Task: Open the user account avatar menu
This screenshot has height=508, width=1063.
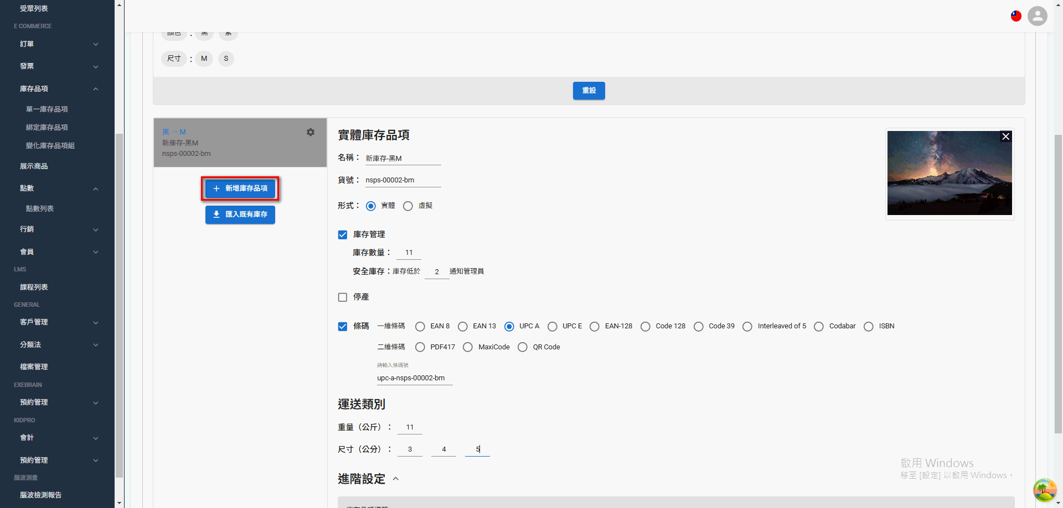Action: click(x=1038, y=16)
